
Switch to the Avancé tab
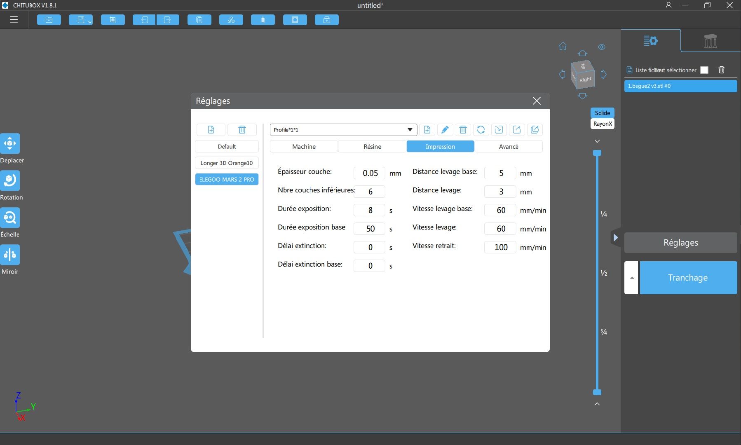(509, 147)
